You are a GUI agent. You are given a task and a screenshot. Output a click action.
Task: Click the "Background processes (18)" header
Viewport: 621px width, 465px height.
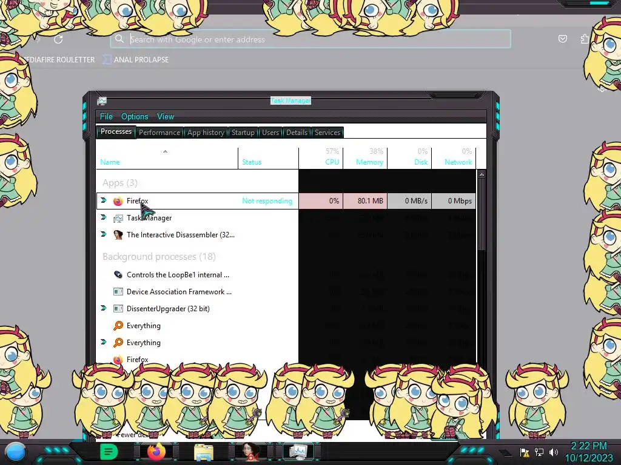coord(159,257)
